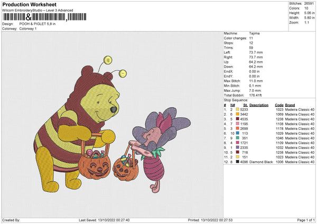Viewport: 317px width, 224px height.
Task: Select design name 'POOH & PIGLET 5,8 in'
Action: pyautogui.click(x=38, y=24)
